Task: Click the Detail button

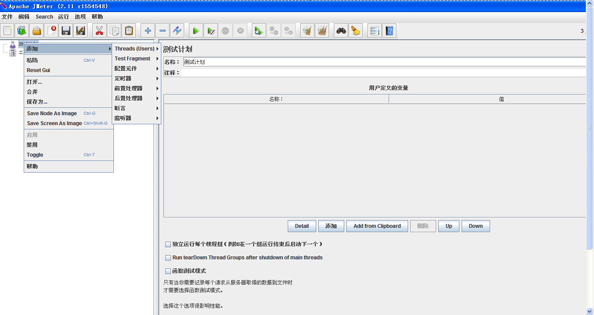Action: (x=302, y=226)
